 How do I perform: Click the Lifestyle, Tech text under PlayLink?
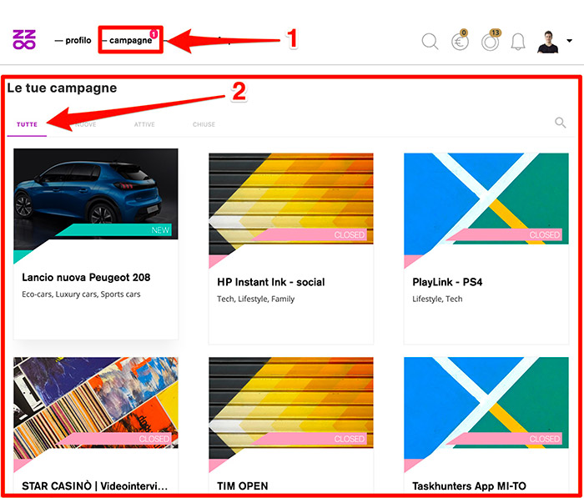pyautogui.click(x=437, y=299)
